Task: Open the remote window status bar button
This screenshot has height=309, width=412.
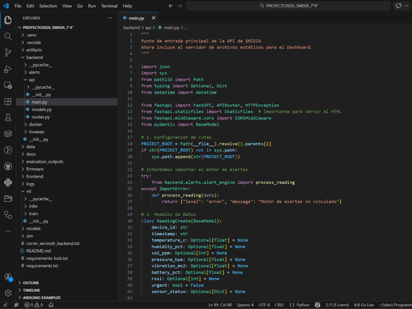Action: pyautogui.click(x=5, y=305)
